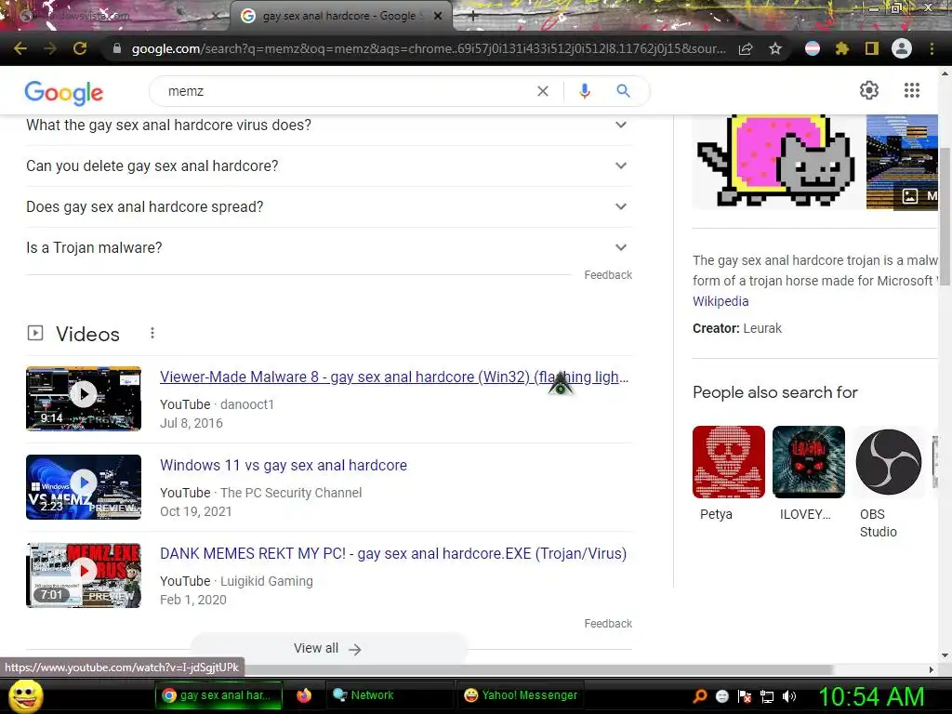Open the taskbar search tray icon
Screen dimensions: 952x714
point(699,695)
